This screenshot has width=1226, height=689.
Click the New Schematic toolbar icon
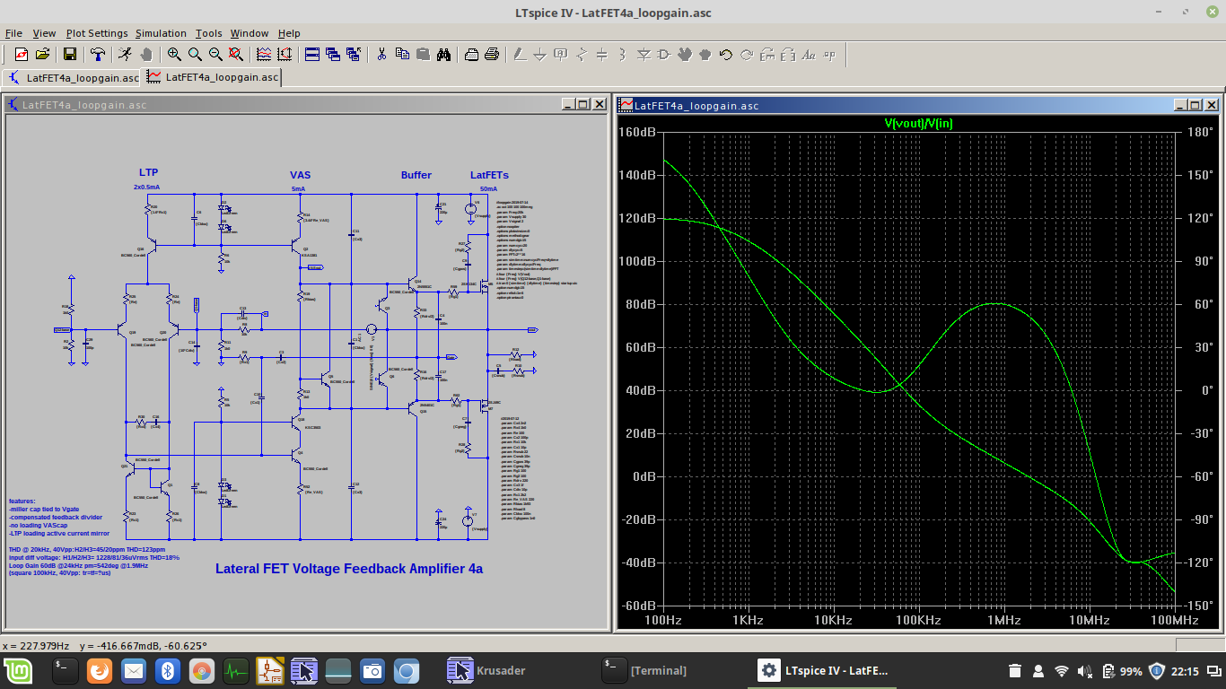tap(21, 55)
